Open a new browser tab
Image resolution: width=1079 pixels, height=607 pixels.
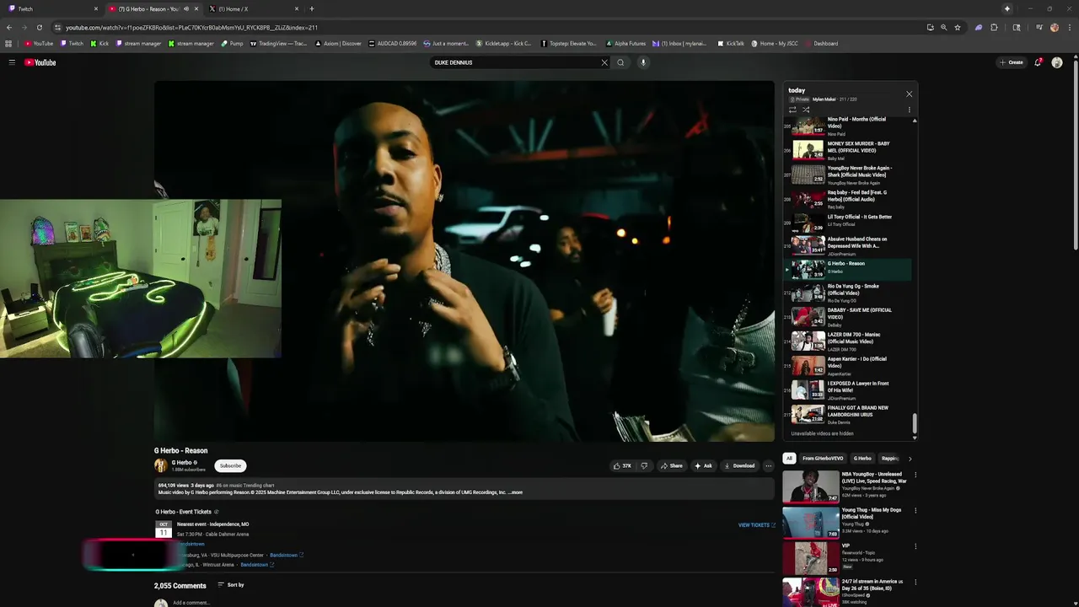[x=312, y=9]
